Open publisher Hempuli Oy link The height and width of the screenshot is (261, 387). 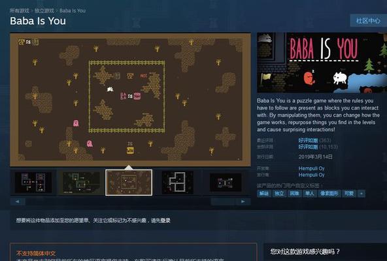pyautogui.click(x=311, y=175)
